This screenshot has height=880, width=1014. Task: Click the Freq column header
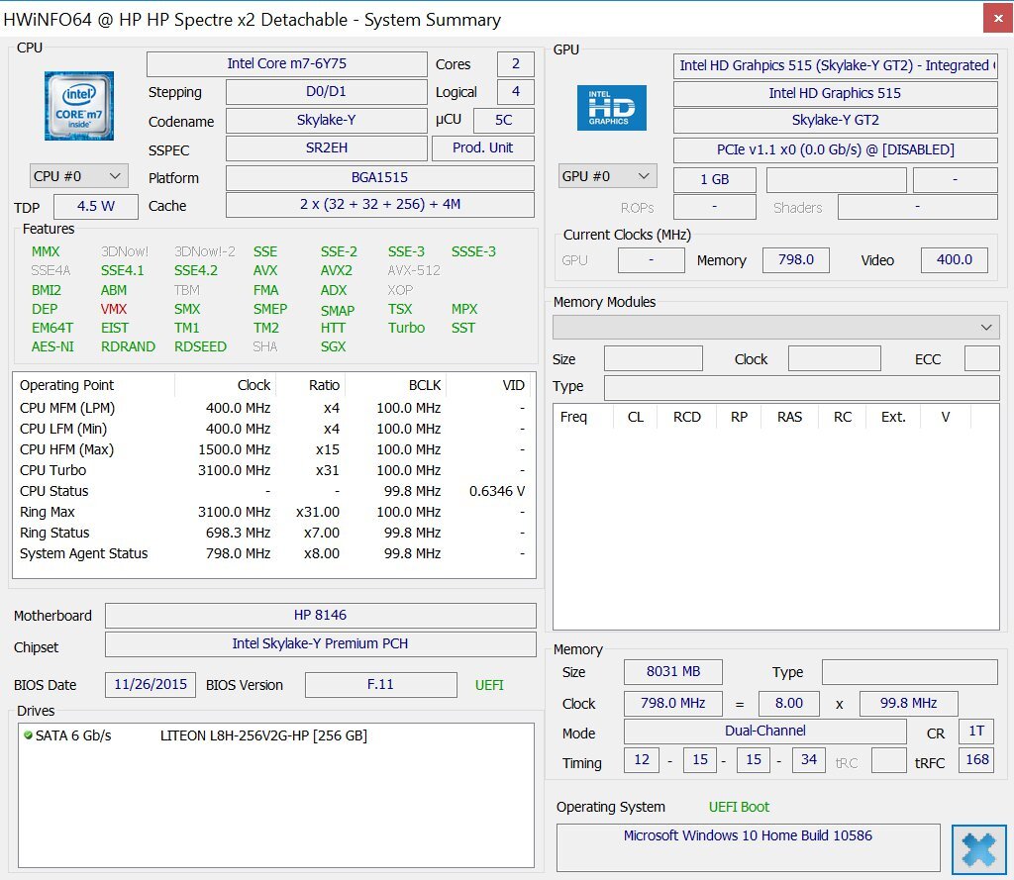574,417
